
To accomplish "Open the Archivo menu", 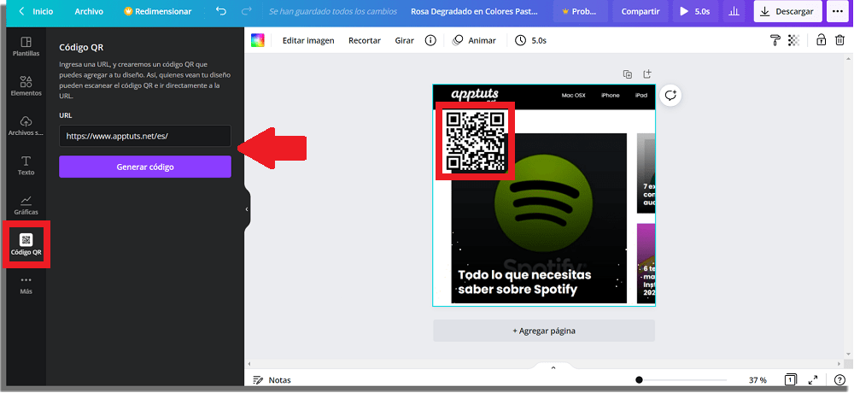I will click(x=89, y=11).
